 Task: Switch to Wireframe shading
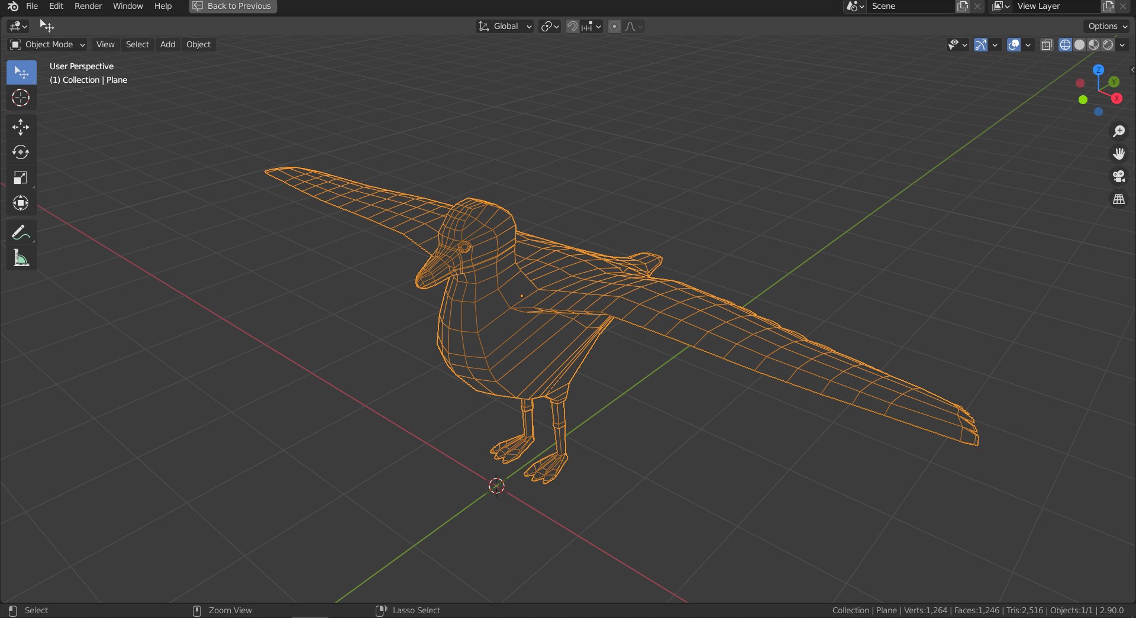(1065, 44)
